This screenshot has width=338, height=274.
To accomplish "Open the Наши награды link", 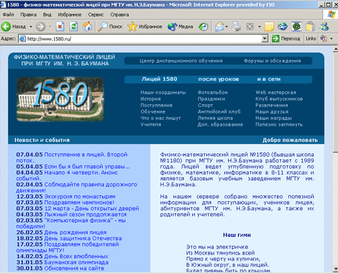I will point(274,118).
